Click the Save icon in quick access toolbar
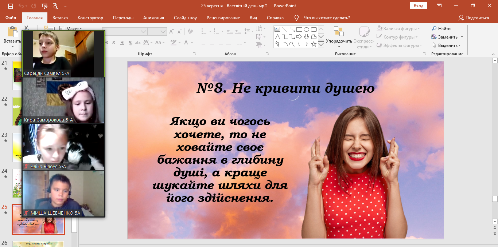This screenshot has height=247, width=498. coord(10,6)
